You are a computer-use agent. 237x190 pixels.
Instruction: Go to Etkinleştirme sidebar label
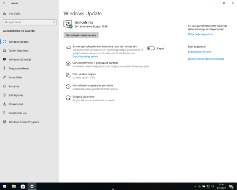point(16,95)
